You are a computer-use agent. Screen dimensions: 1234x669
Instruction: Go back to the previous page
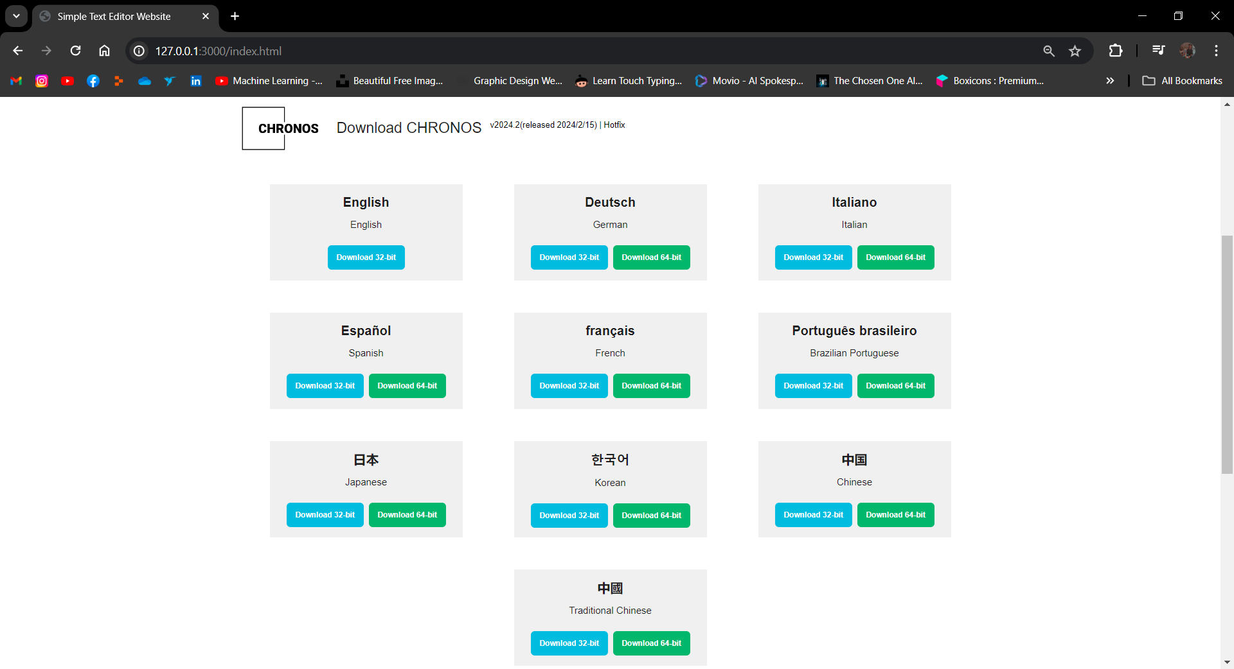coord(18,51)
